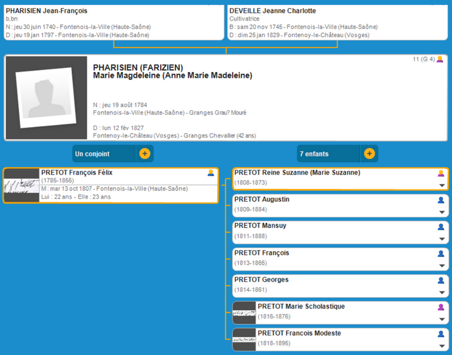Click person icon on Marie Magdeleine's card
Viewport: 452px width, 355px height.
[440, 60]
